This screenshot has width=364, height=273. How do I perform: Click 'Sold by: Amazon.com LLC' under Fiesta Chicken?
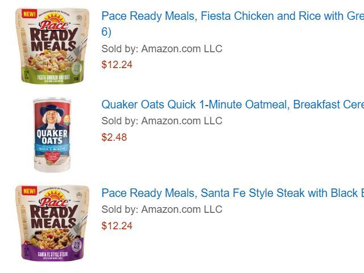pyautogui.click(x=162, y=49)
